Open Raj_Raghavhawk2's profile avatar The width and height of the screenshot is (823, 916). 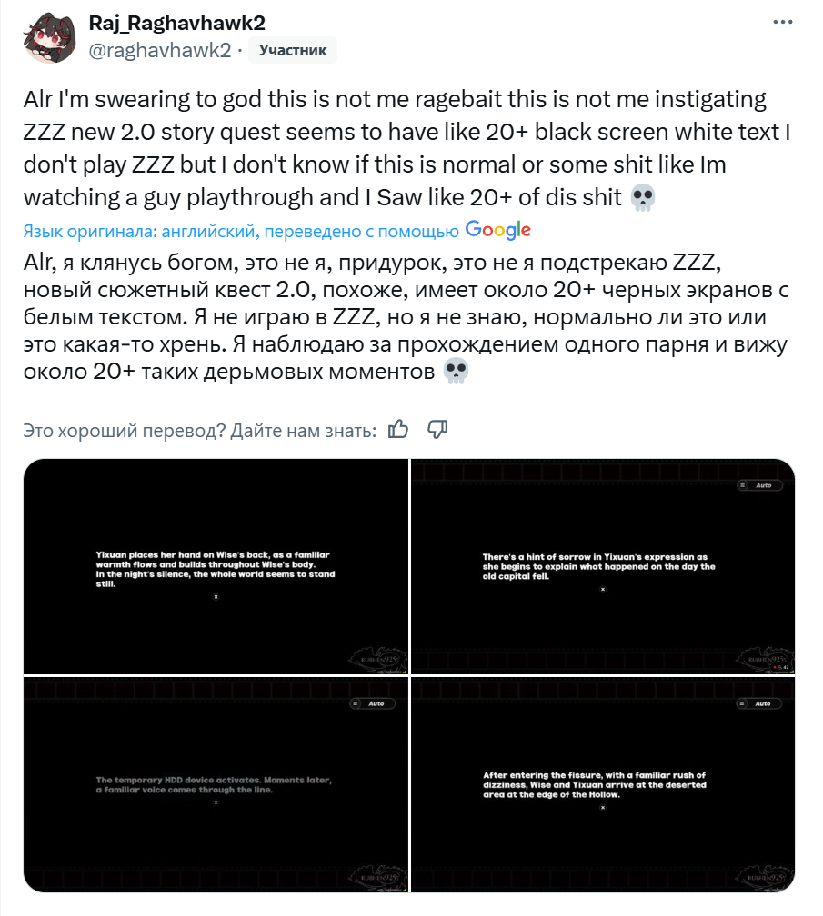click(x=50, y=37)
